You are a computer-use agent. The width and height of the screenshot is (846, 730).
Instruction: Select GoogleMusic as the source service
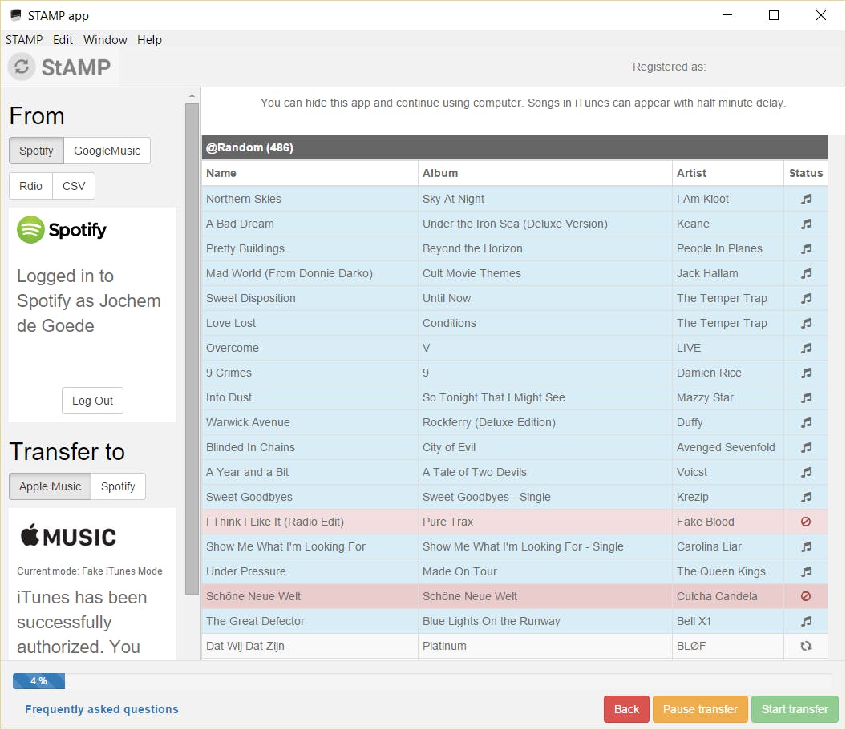[107, 151]
